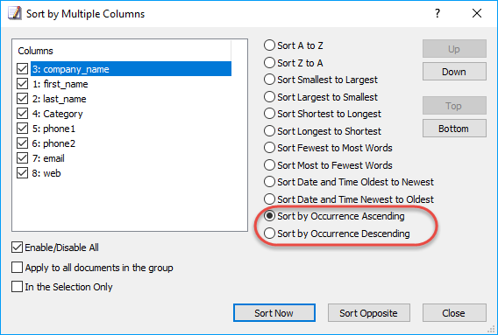This screenshot has height=335, width=498.
Task: Select the 5: phone1 row text
Action: (53, 129)
